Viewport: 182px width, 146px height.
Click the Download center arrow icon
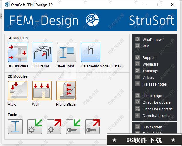pos(137,115)
